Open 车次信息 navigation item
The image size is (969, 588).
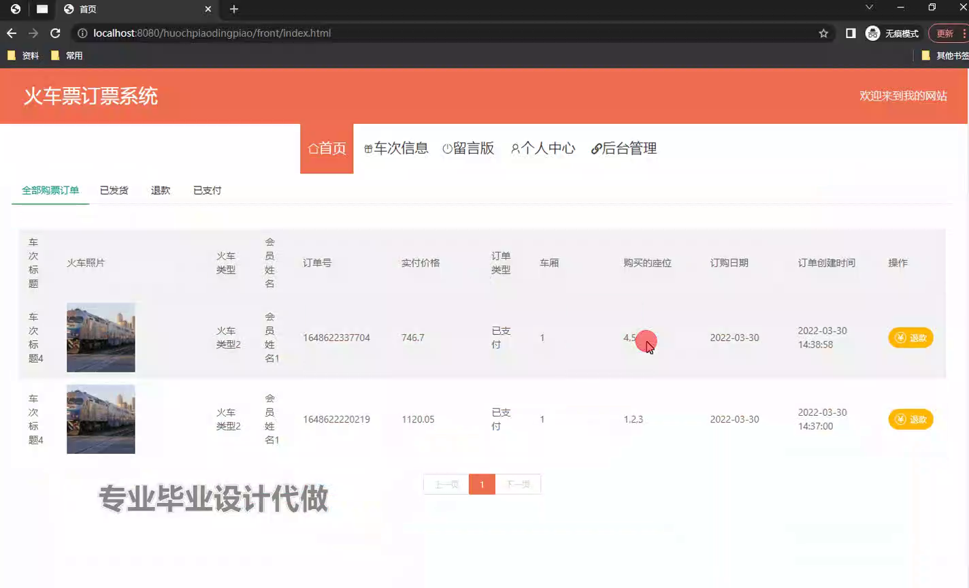pos(396,148)
